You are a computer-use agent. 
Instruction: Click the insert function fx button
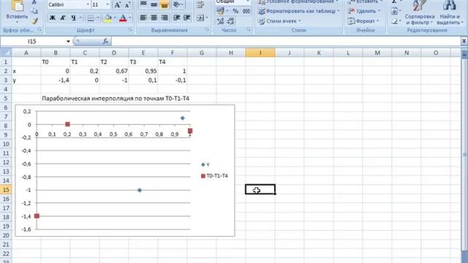(105, 42)
